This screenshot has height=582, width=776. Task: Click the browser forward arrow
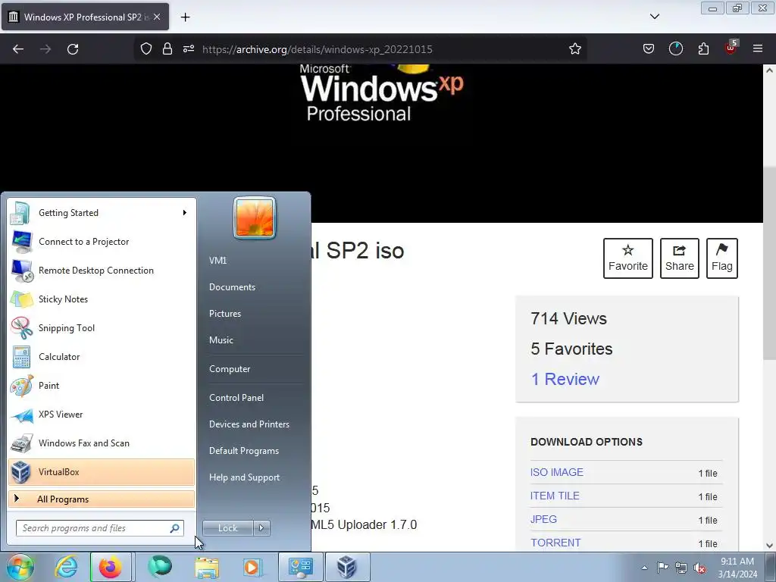[x=45, y=49]
